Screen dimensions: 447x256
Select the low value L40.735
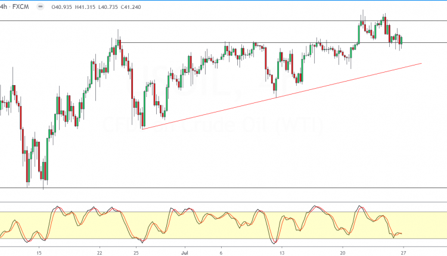[108, 7]
